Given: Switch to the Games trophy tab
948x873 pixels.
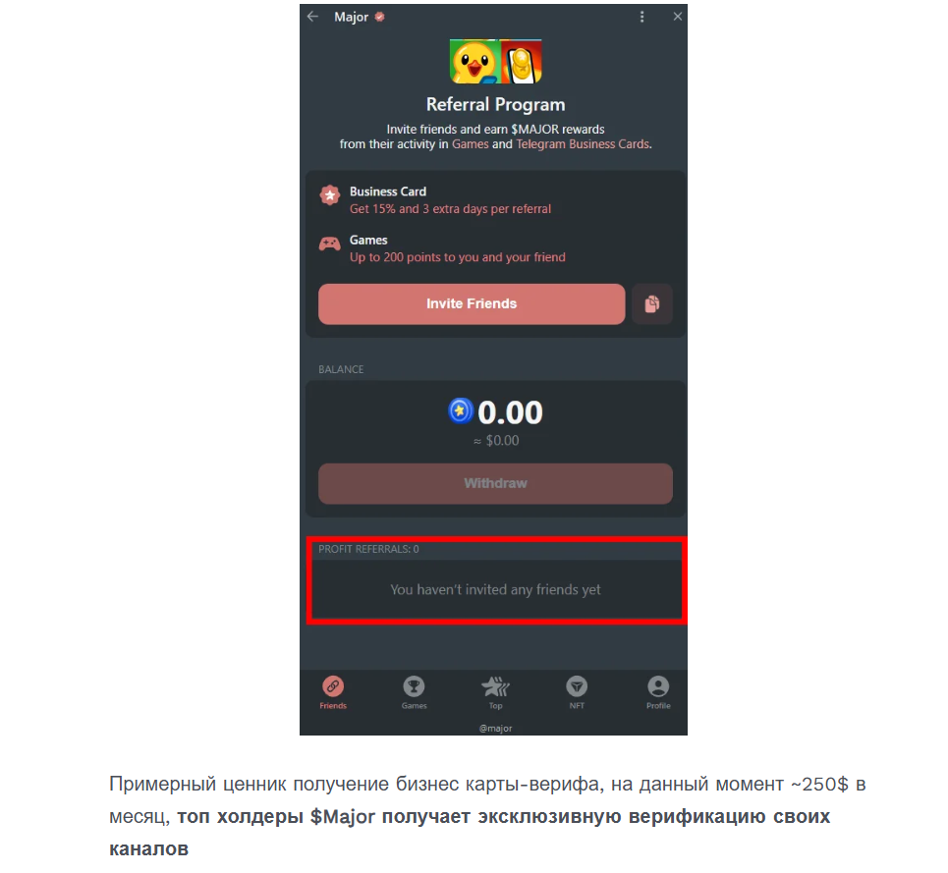Looking at the screenshot, I should coord(415,692).
